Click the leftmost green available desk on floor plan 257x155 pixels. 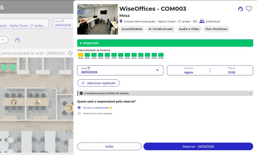(x=4, y=67)
